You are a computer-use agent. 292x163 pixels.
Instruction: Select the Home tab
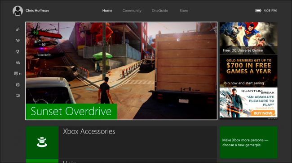107,11
